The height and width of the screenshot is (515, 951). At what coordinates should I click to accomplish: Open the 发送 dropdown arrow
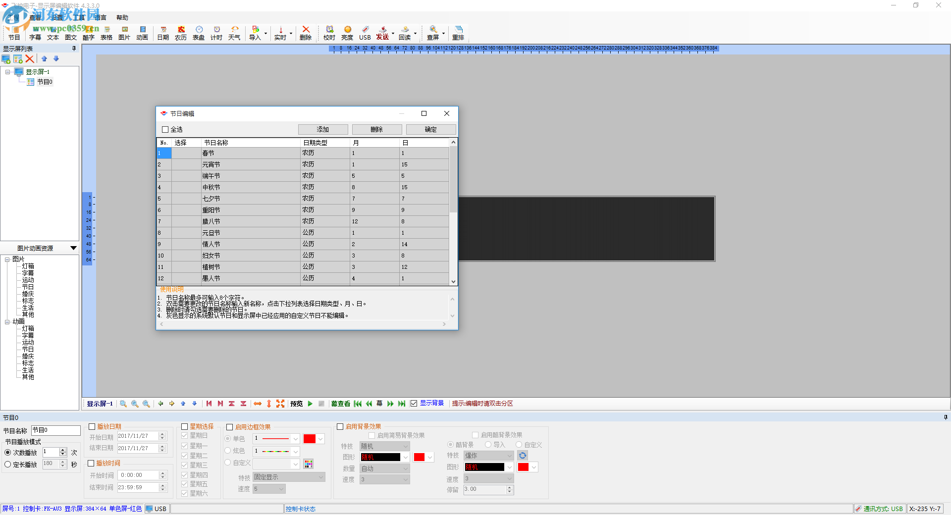tap(393, 34)
